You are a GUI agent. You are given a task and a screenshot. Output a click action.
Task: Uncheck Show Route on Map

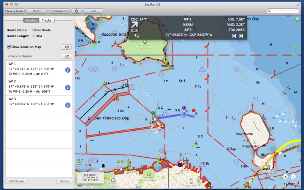click(9, 47)
